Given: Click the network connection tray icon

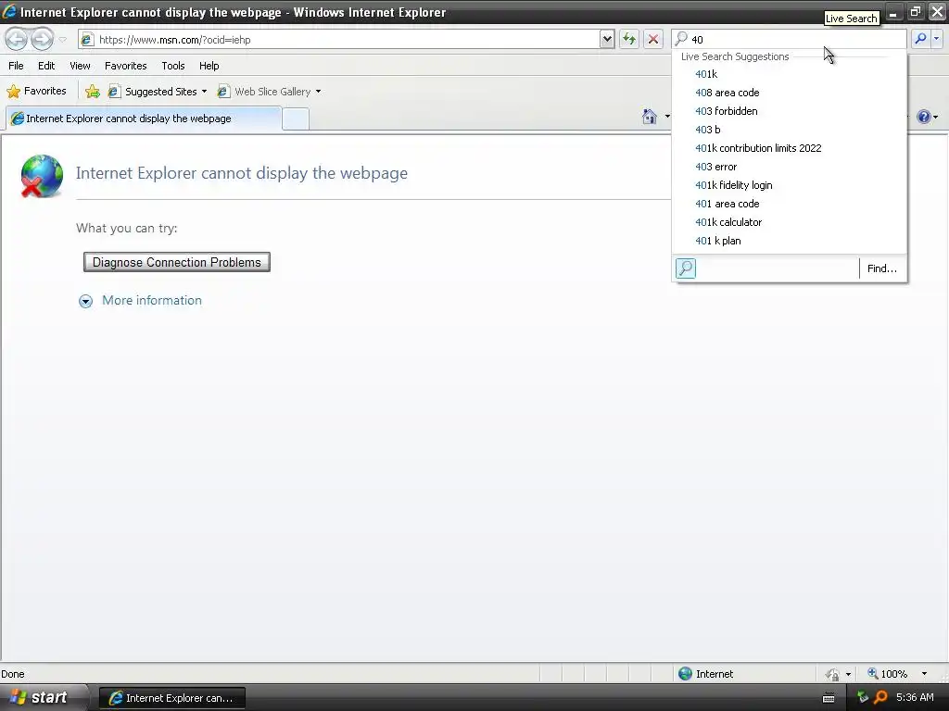Looking at the screenshot, I should [x=863, y=698].
